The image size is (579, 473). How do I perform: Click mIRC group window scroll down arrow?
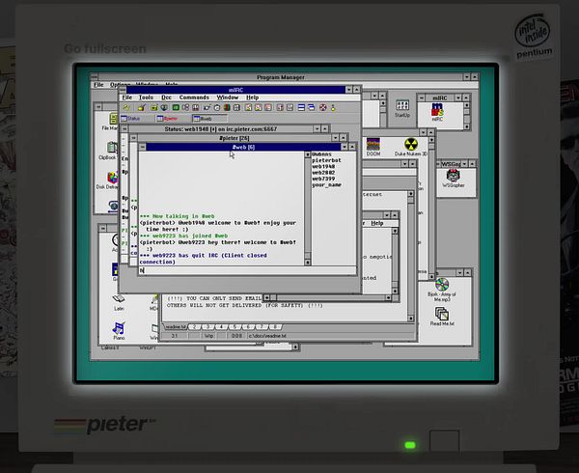(467, 126)
